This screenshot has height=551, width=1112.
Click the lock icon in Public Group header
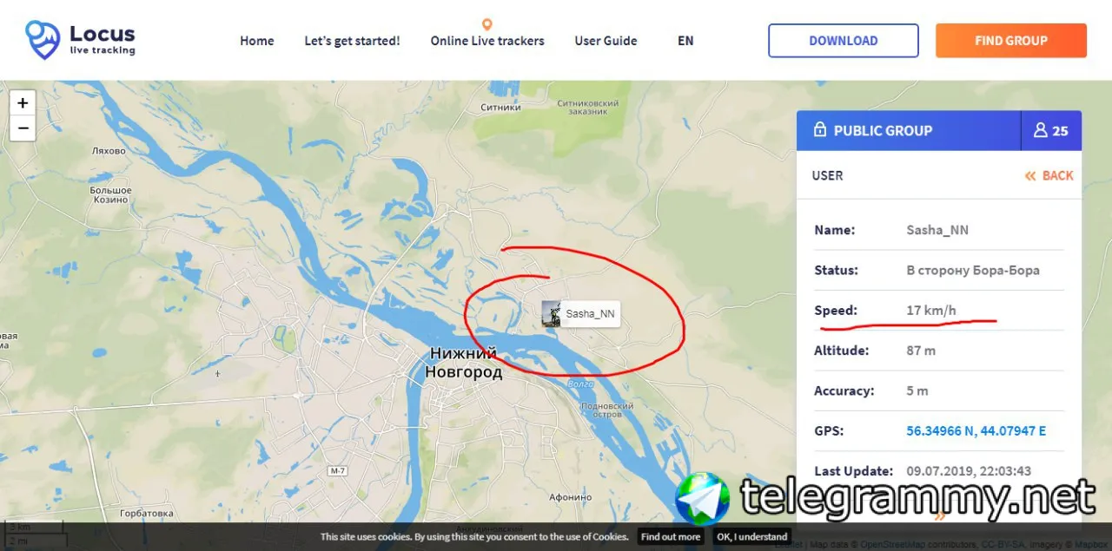(x=819, y=130)
